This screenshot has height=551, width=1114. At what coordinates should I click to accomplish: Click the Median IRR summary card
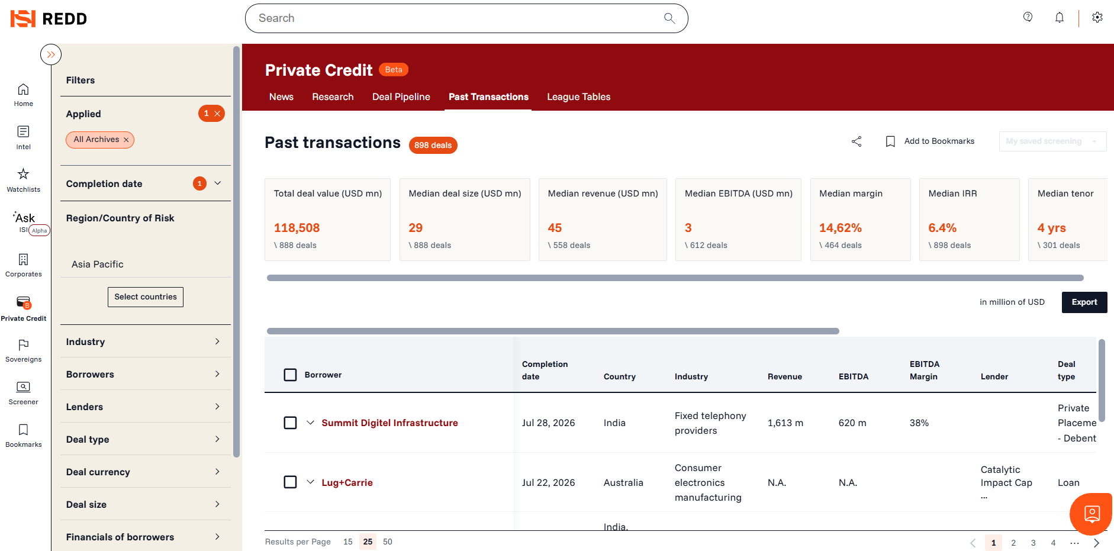(x=970, y=220)
